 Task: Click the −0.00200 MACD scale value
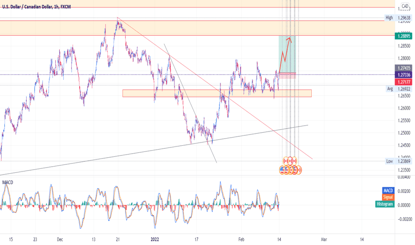click(x=404, y=219)
